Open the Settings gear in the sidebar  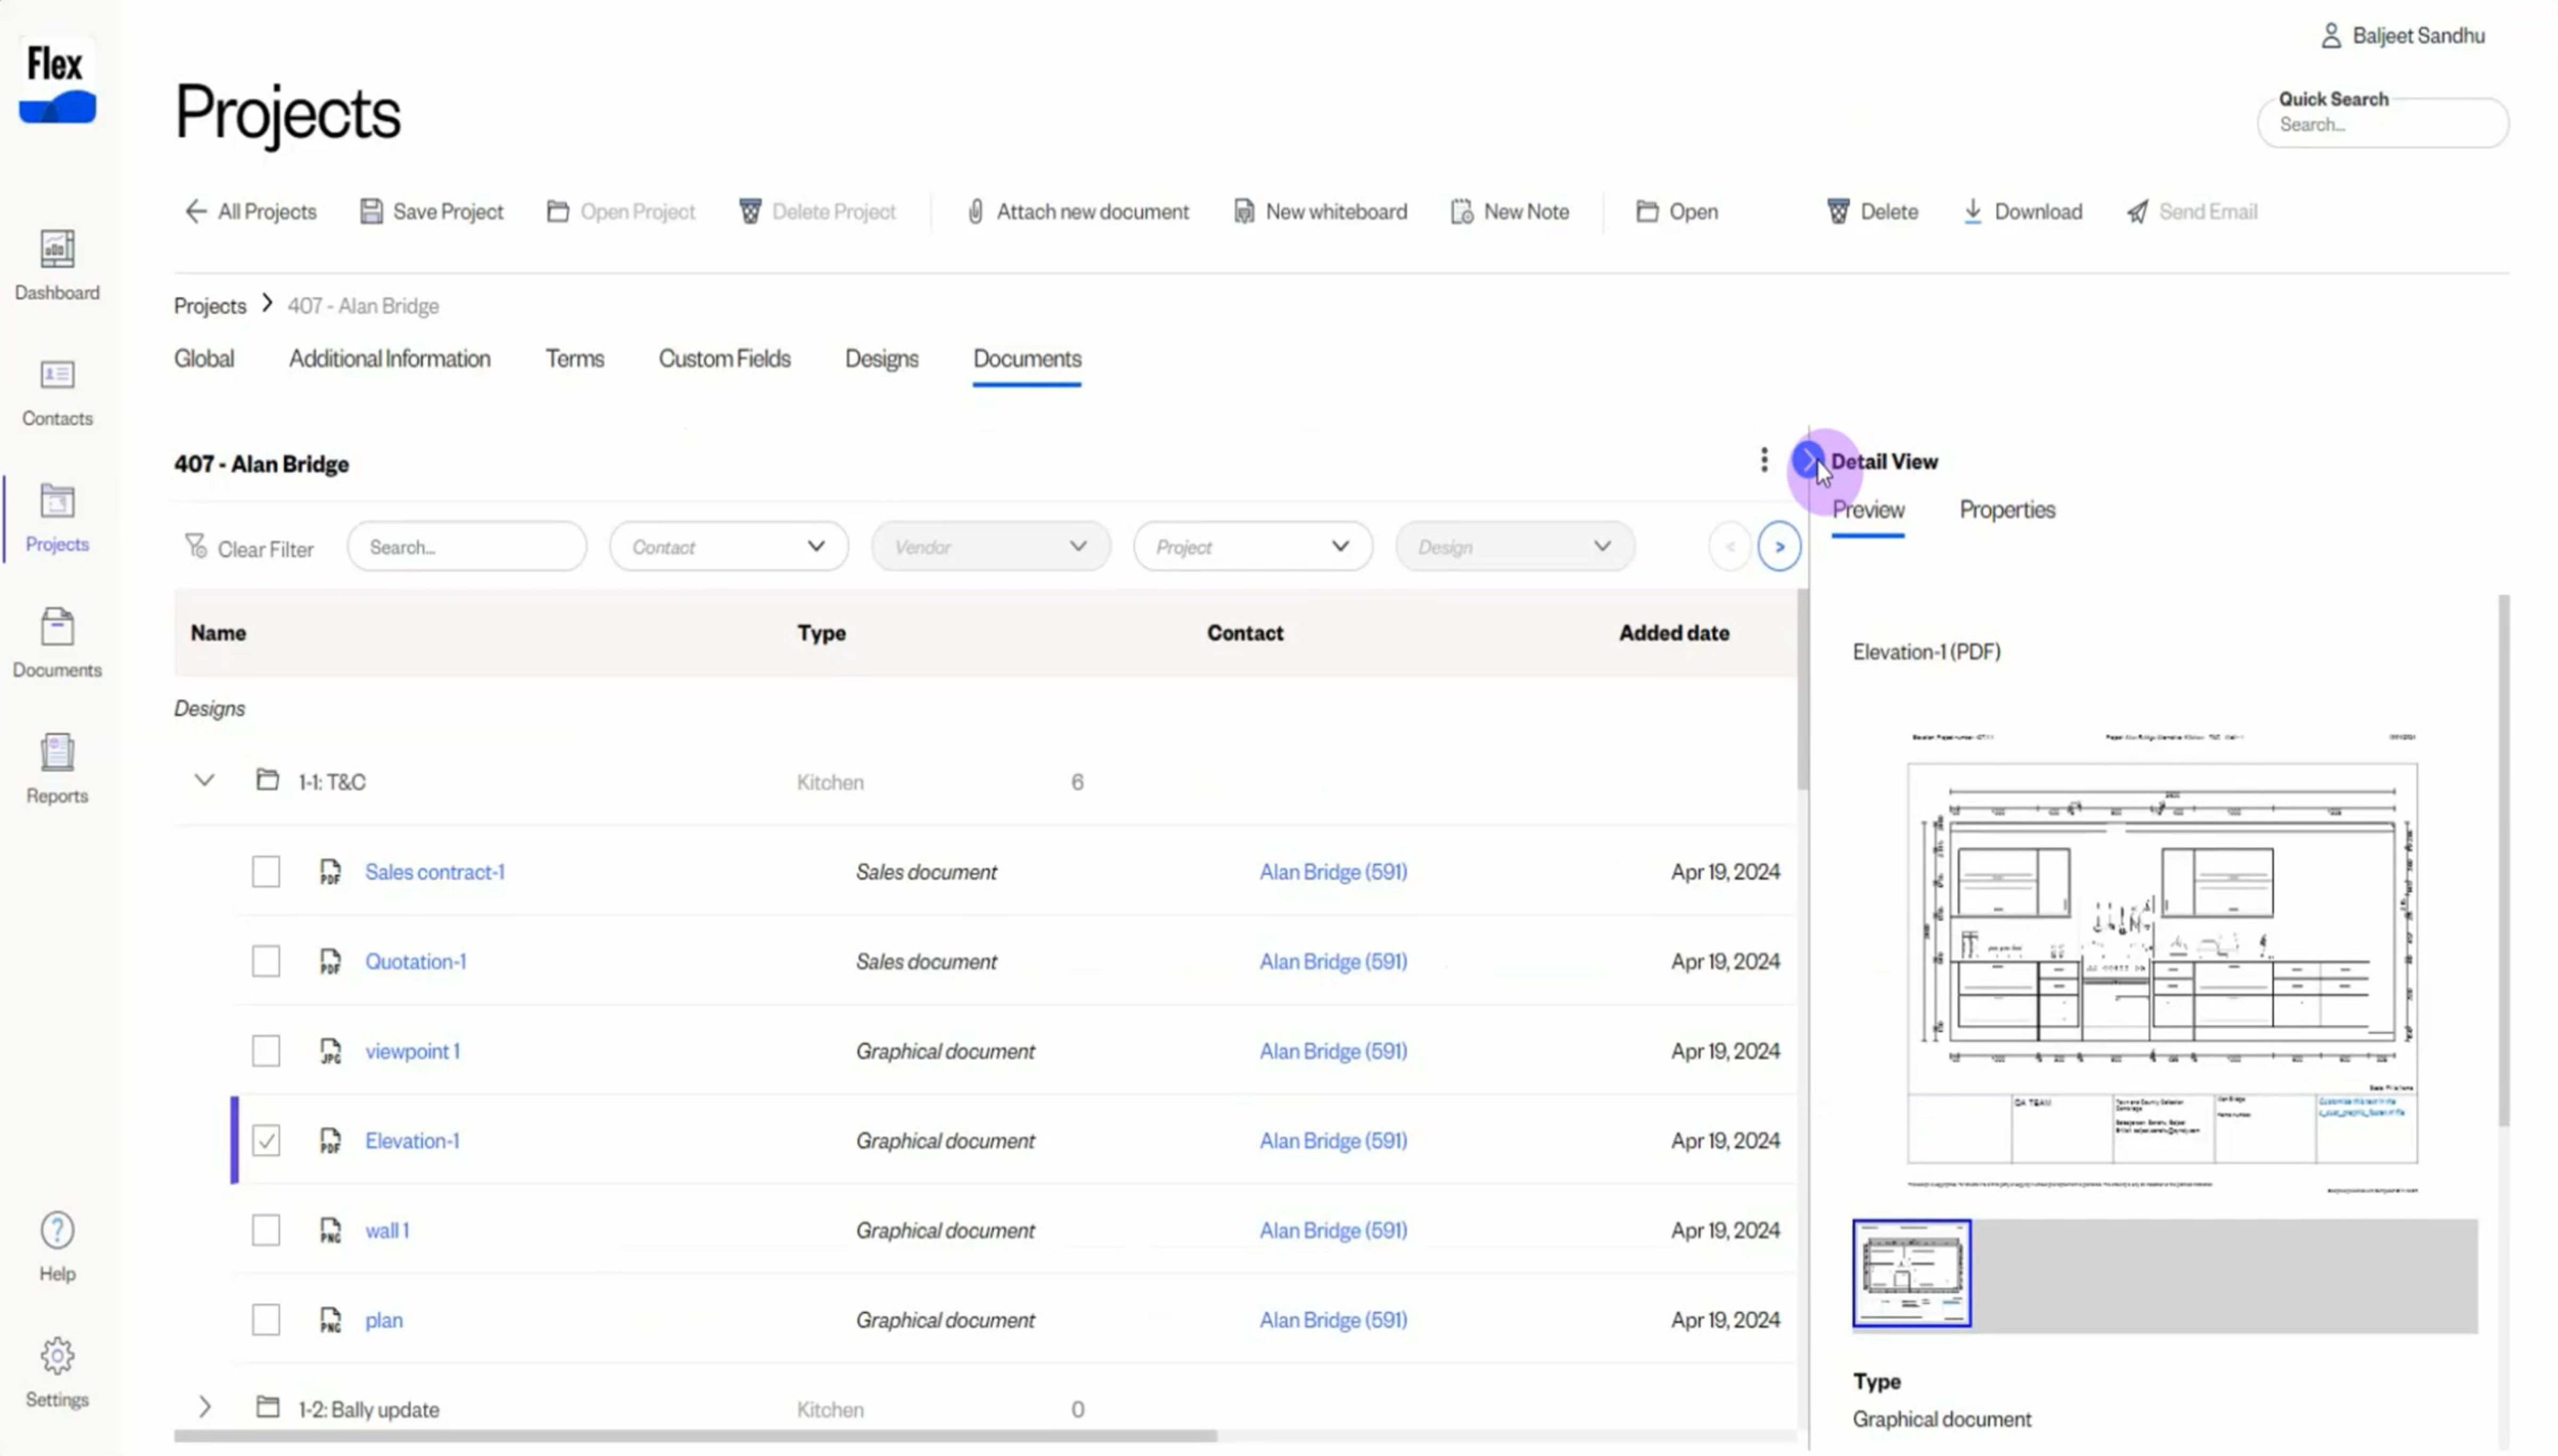57,1357
